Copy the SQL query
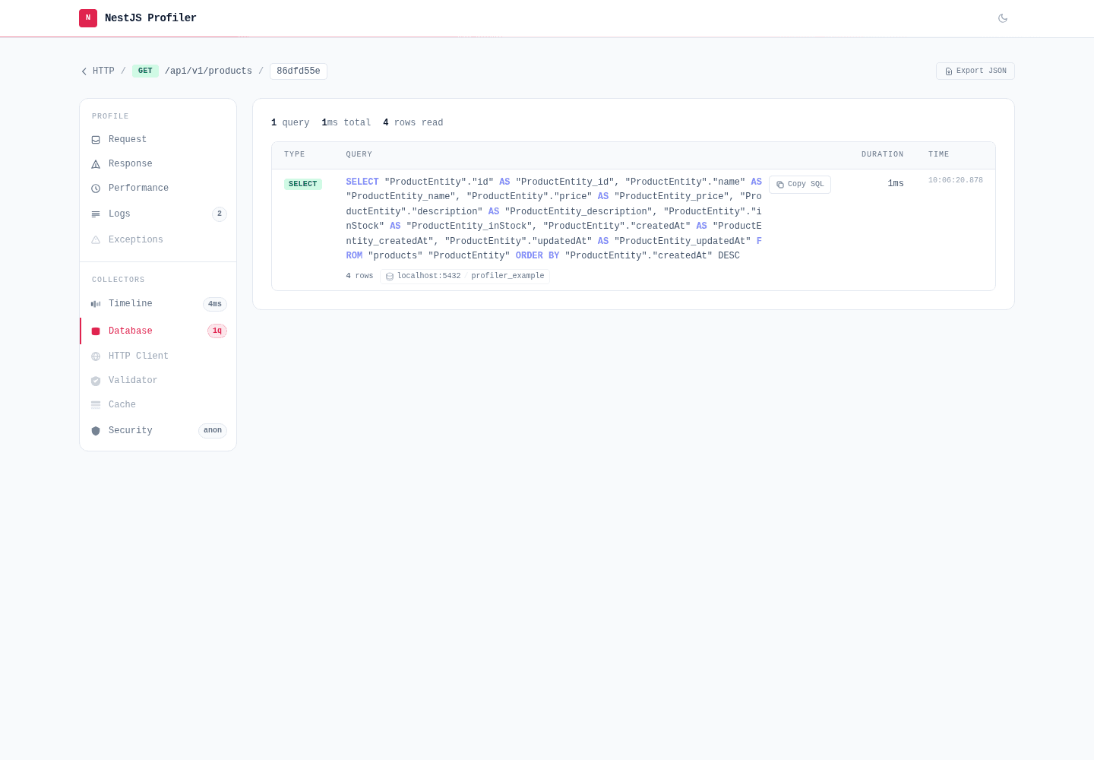1094x760 pixels. pyautogui.click(x=800, y=185)
